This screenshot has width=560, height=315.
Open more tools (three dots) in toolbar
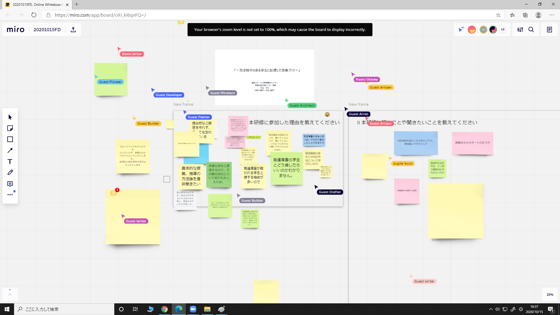click(10, 195)
